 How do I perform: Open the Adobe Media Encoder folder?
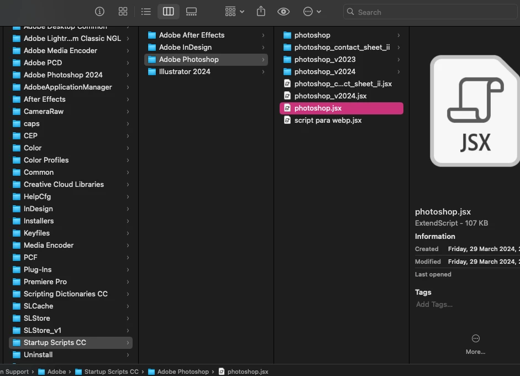click(x=71, y=51)
